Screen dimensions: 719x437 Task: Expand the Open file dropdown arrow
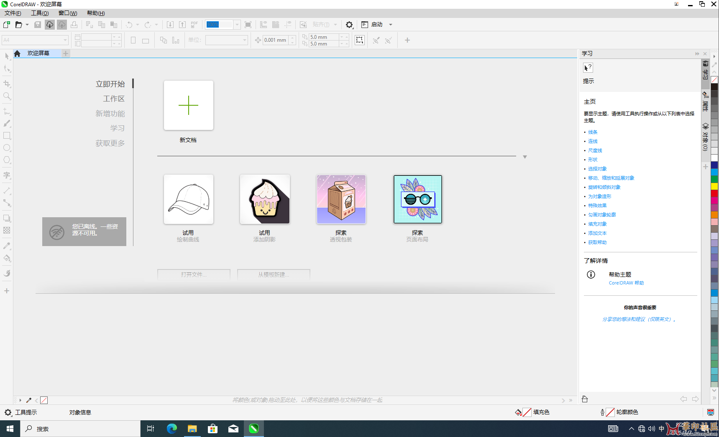[x=27, y=25]
